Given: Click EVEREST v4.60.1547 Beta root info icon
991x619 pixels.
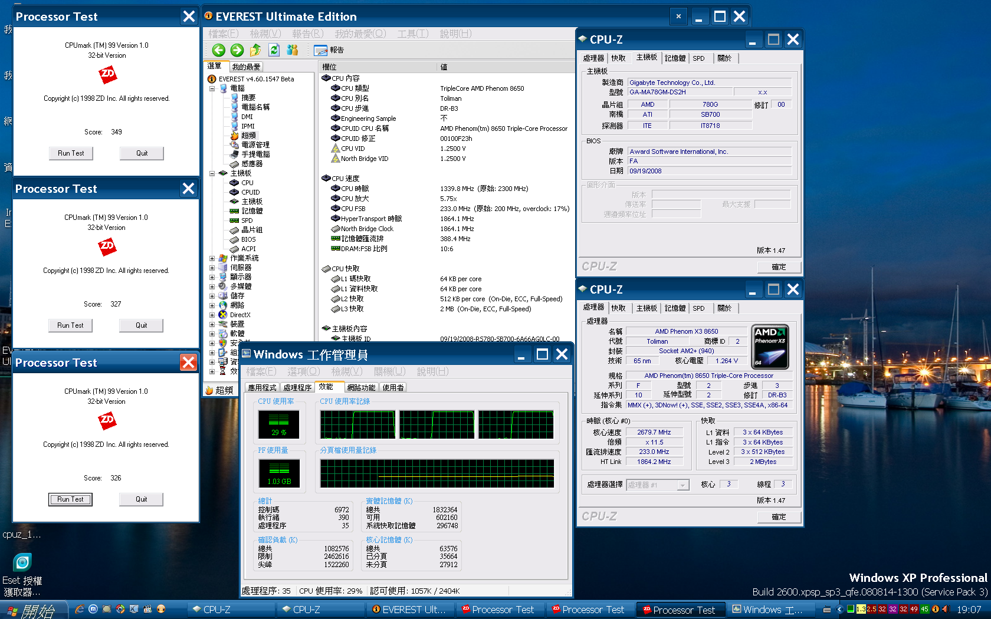Looking at the screenshot, I should (212, 79).
